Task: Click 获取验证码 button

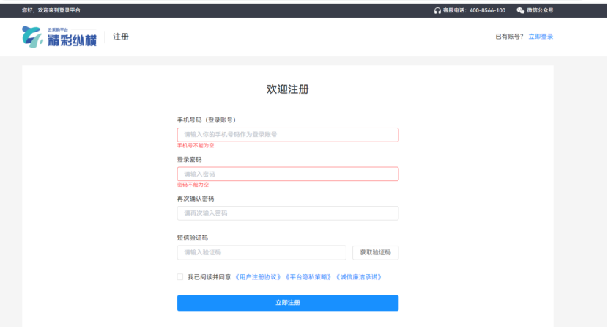Action: (375, 252)
